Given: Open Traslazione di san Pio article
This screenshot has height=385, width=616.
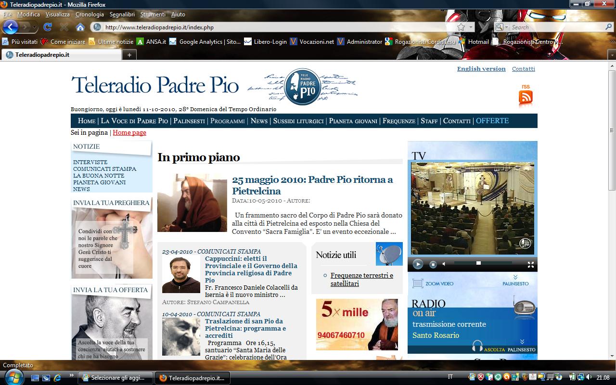Looking at the screenshot, I should [x=245, y=328].
